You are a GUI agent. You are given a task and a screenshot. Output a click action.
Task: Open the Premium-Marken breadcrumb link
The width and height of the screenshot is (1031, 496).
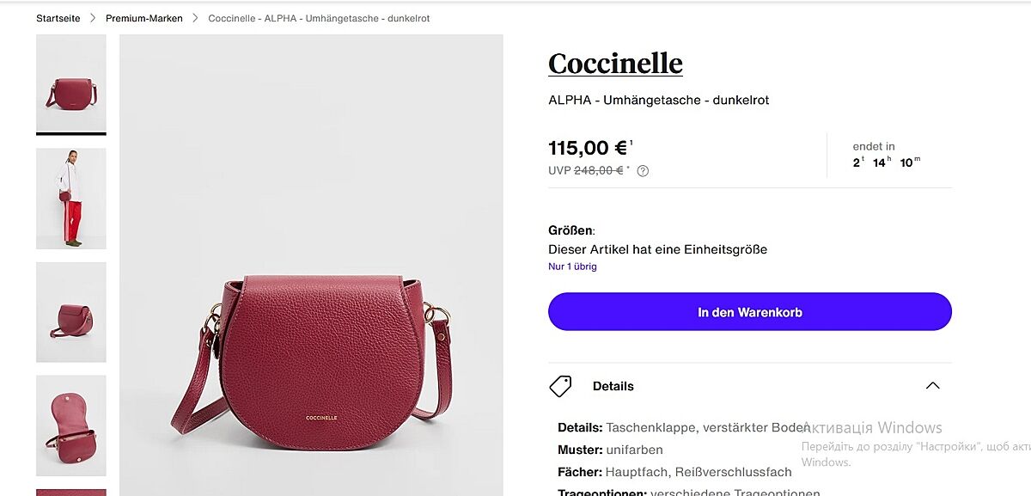pyautogui.click(x=144, y=18)
